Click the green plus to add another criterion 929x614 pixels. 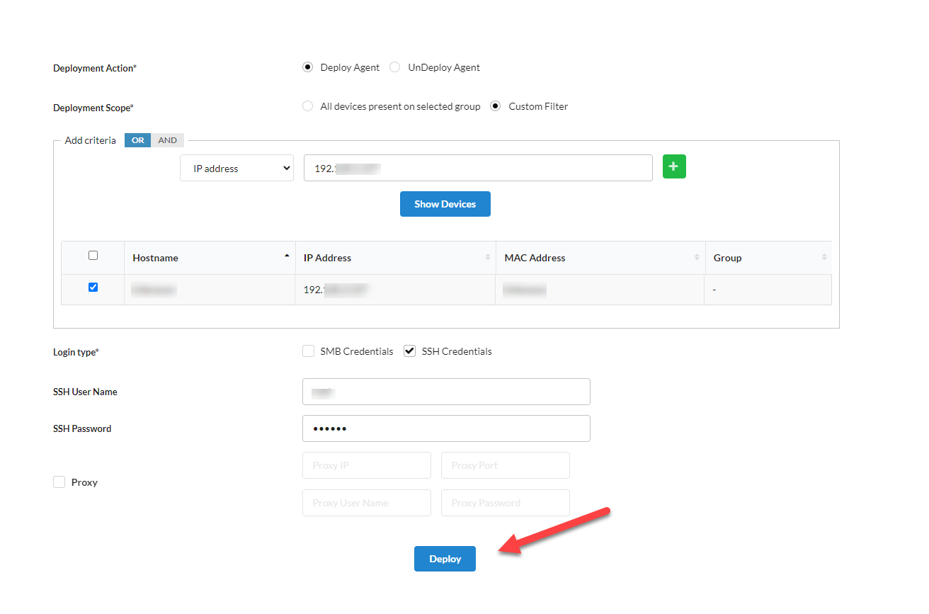click(x=673, y=166)
